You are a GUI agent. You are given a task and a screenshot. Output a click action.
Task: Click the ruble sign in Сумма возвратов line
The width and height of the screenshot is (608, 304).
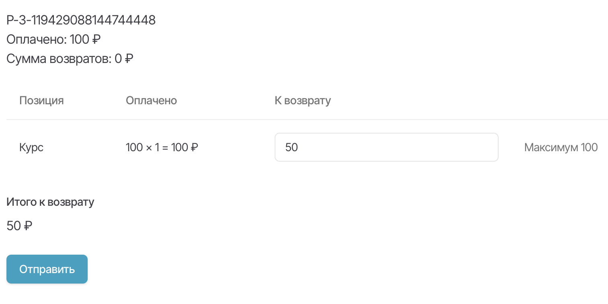point(129,59)
